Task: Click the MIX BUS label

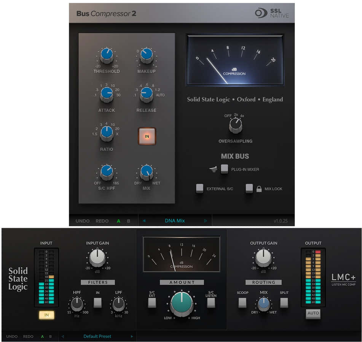Action: point(235,156)
